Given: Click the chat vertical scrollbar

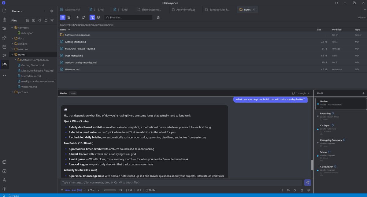Looking at the screenshot, I should 312,165.
